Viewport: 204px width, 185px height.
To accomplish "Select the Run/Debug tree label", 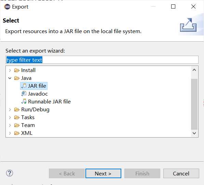I will coord(35,110).
